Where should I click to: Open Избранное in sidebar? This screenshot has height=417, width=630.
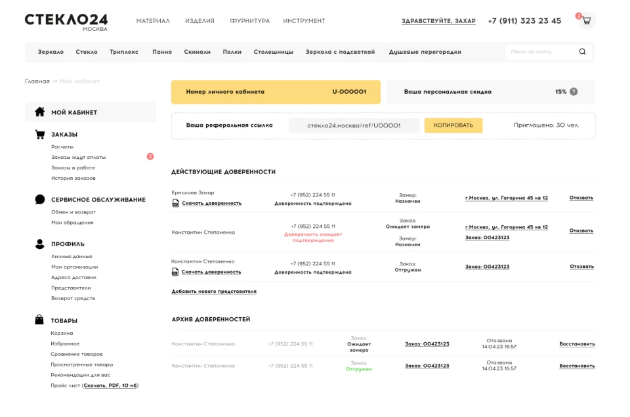pos(65,343)
